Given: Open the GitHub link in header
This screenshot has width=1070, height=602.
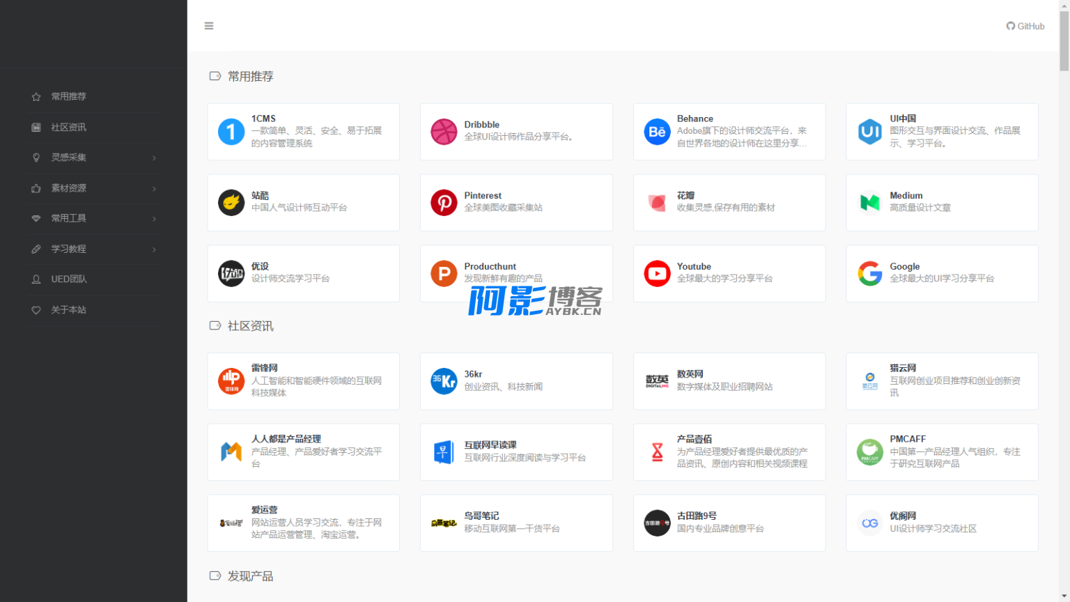Looking at the screenshot, I should [x=1025, y=26].
